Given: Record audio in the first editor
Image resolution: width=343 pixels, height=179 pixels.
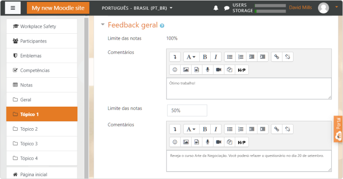Looking at the screenshot, I should [x=208, y=70].
